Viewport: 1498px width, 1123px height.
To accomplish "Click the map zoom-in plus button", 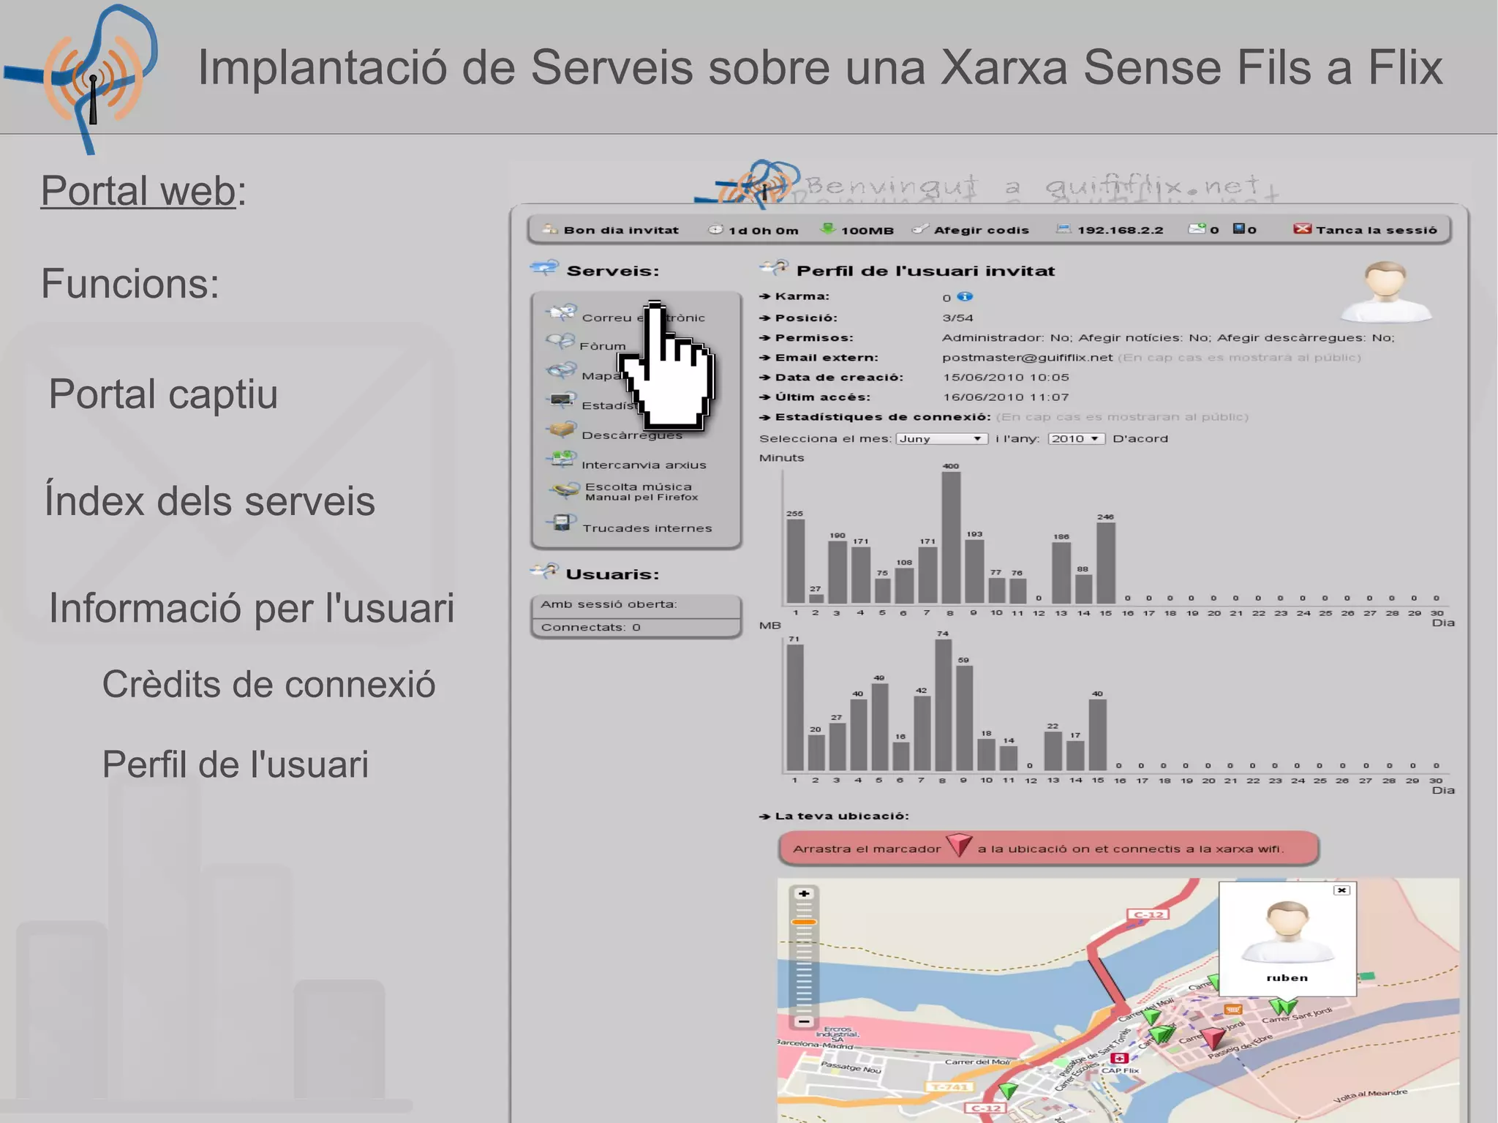I will (x=804, y=893).
